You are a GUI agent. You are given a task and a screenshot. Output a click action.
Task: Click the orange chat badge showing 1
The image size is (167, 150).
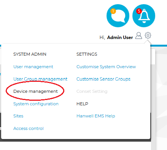click(113, 11)
